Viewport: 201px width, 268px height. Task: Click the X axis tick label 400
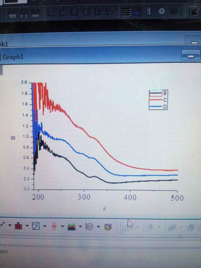point(130,198)
